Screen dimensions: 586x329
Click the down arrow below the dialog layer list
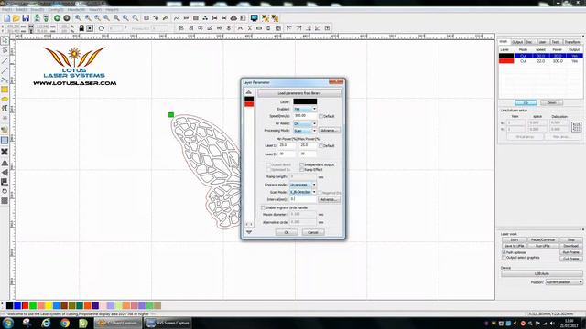(x=249, y=232)
